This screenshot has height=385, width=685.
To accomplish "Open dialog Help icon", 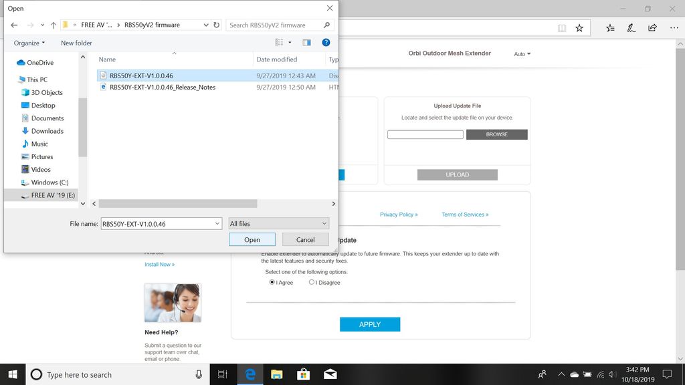I will click(326, 42).
